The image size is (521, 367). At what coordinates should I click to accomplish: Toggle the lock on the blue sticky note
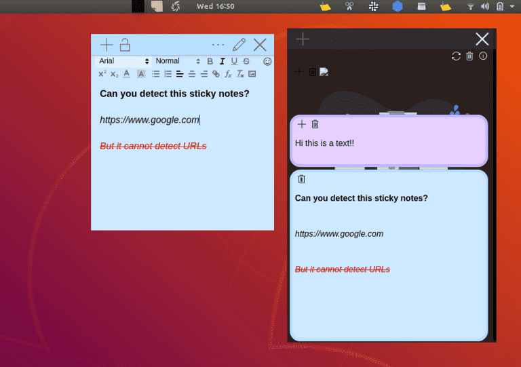[125, 45]
